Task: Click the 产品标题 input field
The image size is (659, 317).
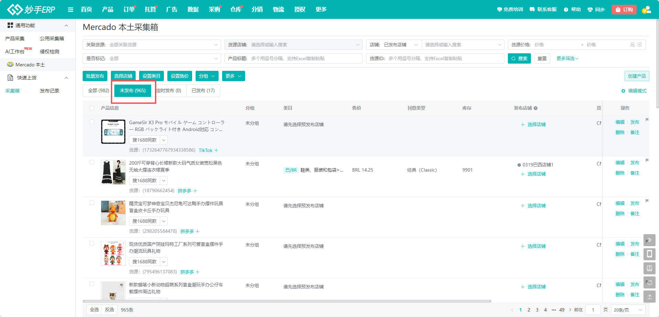Action: click(x=305, y=58)
